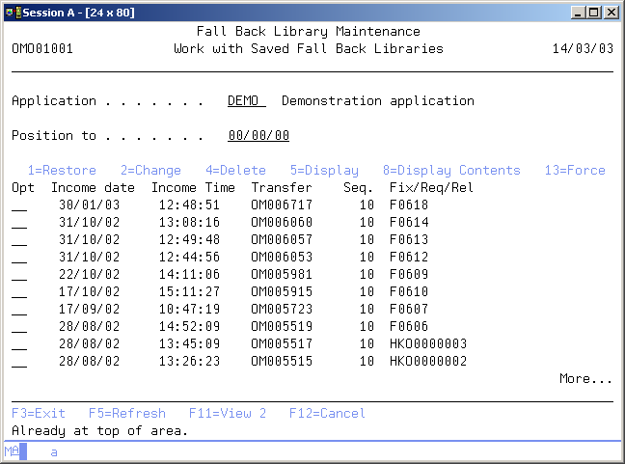Screen dimensions: 625x464
Task: Click Opt field for fix F0613 row
Action: 19,240
